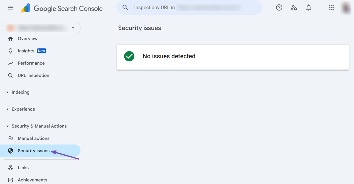
Task: Open the Achievements page
Action: 32,180
